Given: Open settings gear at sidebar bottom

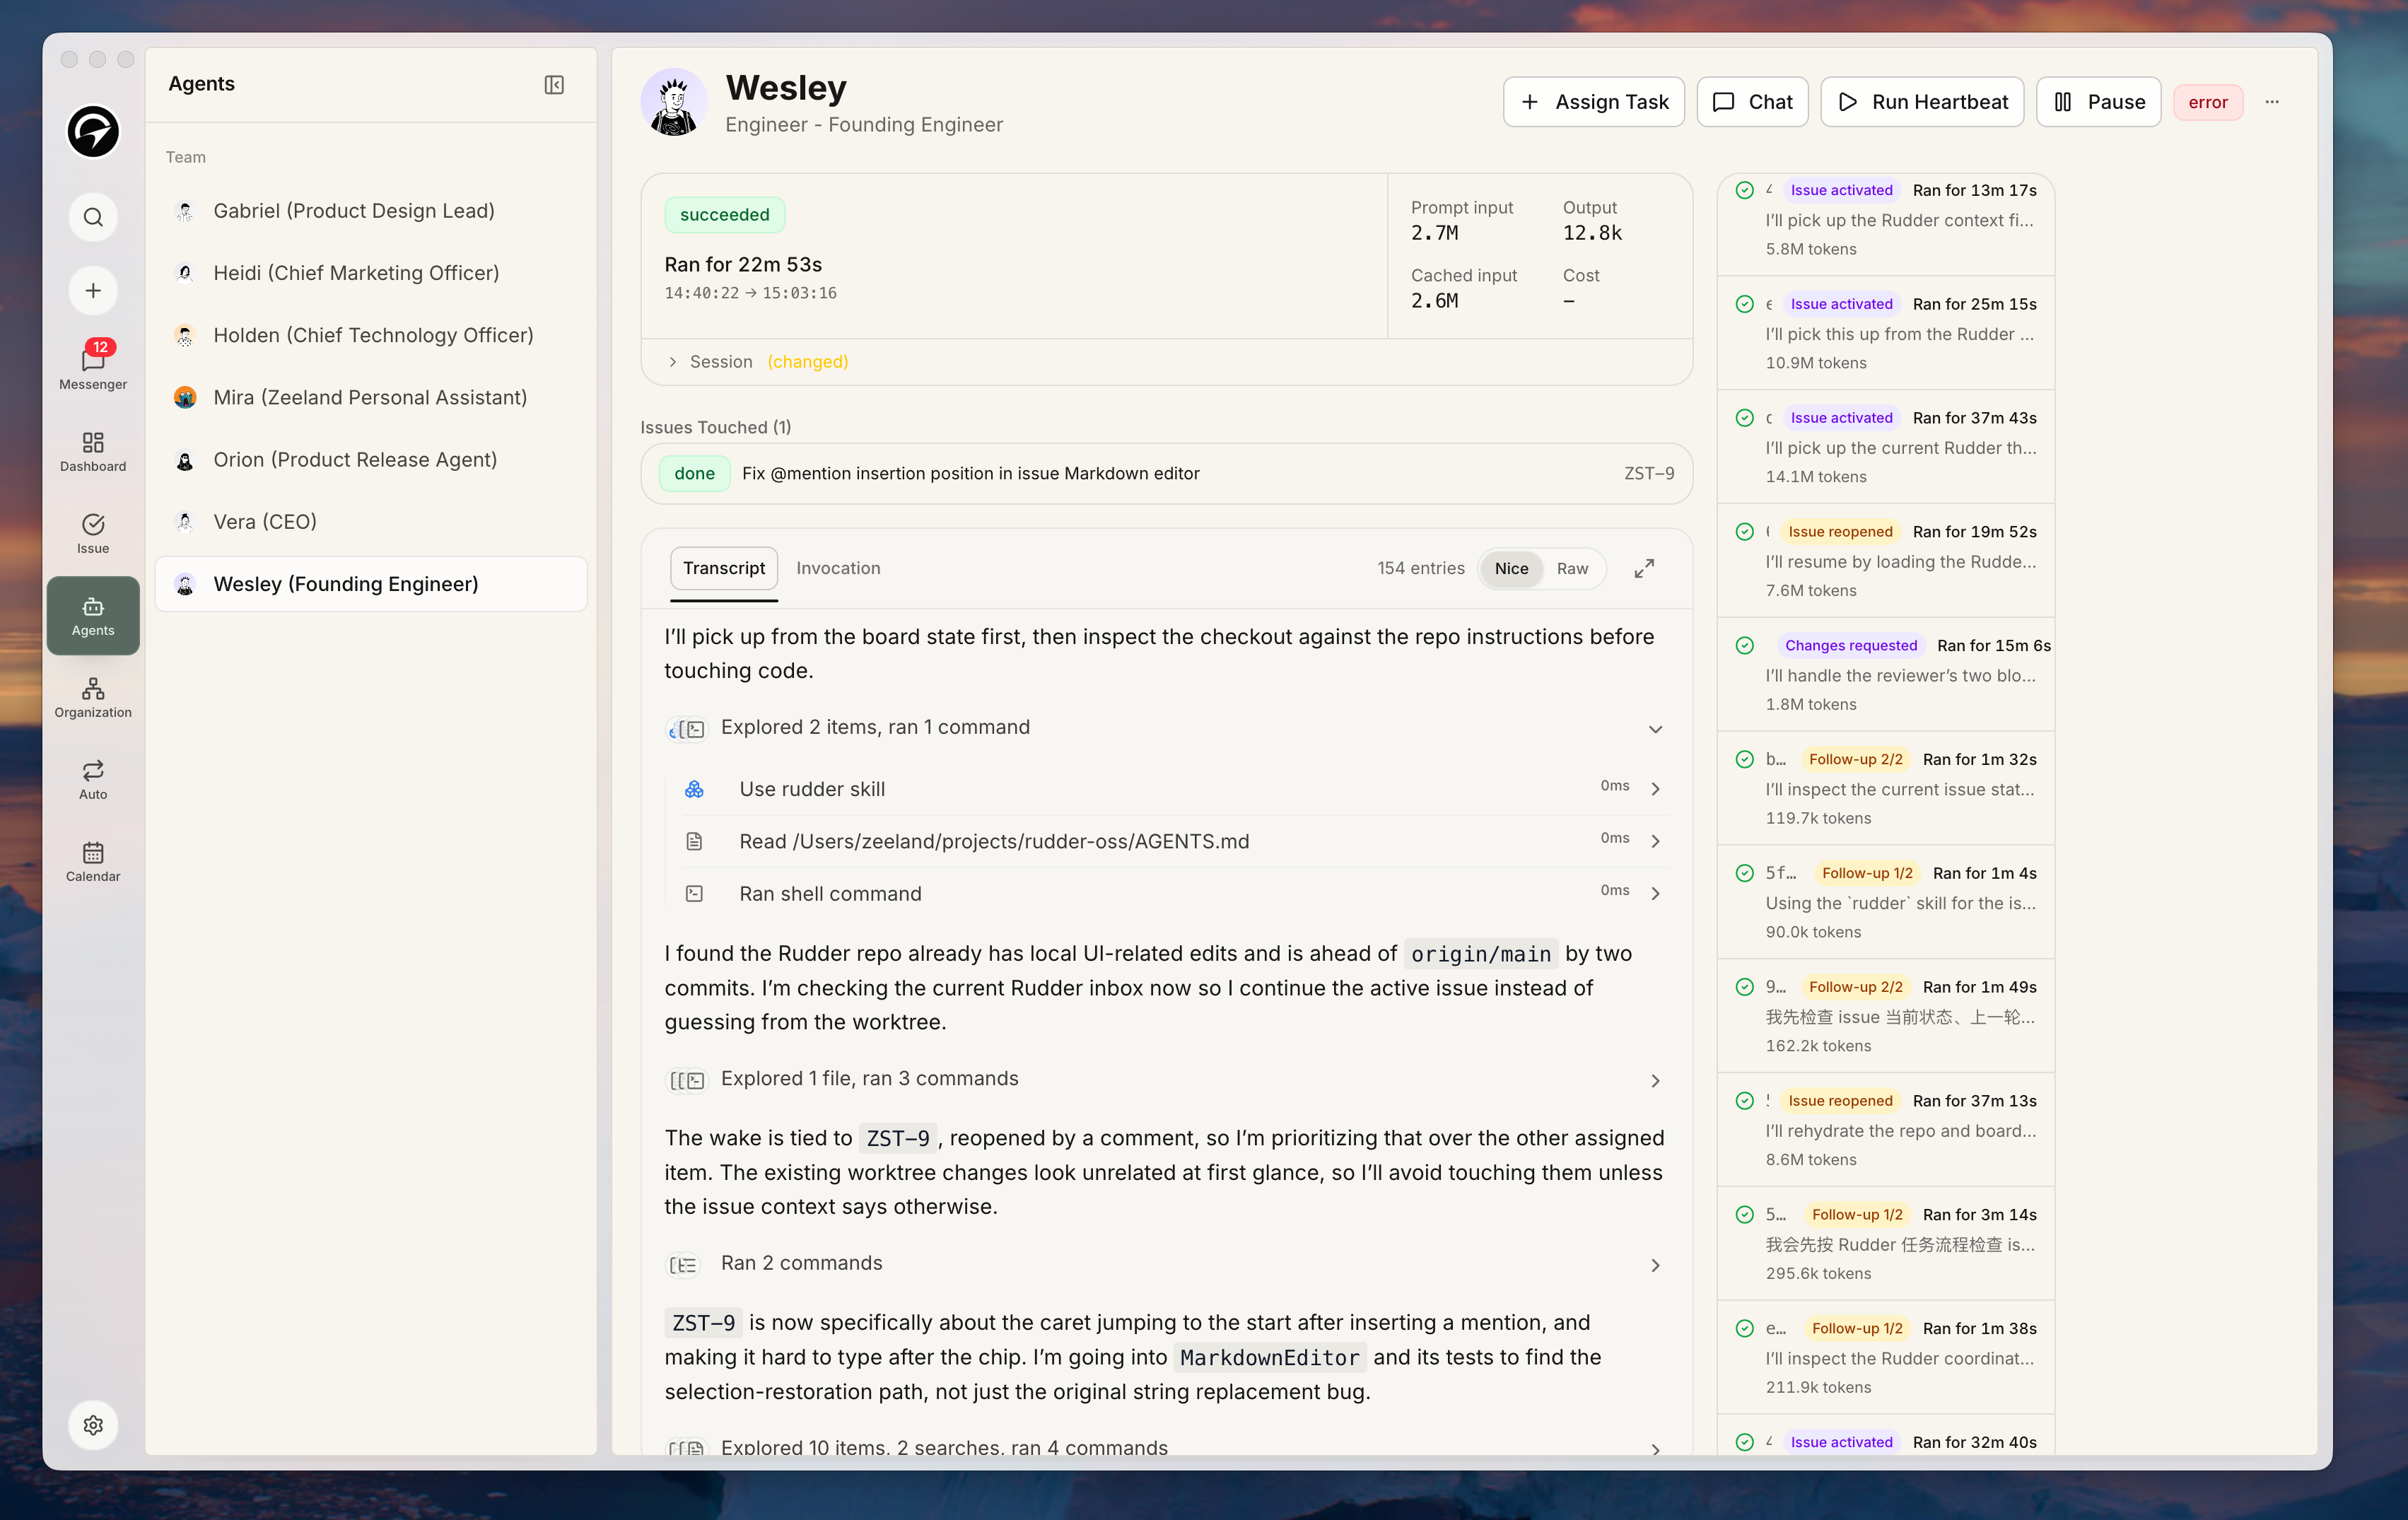Looking at the screenshot, I should click(93, 1425).
